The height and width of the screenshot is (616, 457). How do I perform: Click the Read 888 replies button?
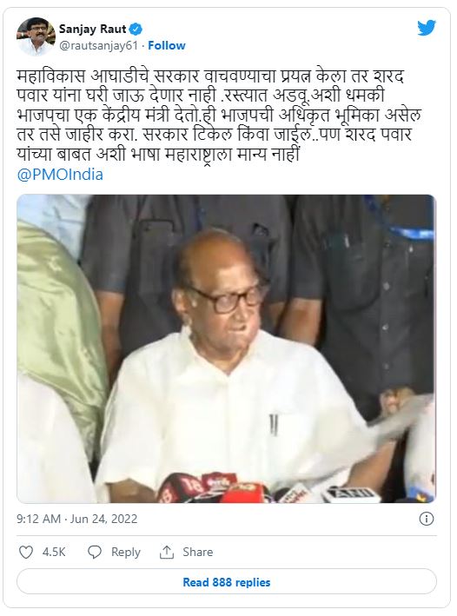227,582
